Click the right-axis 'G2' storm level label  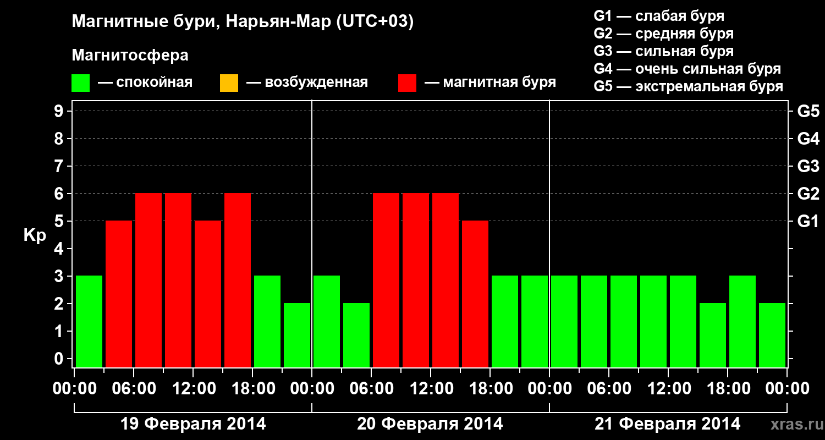(809, 194)
